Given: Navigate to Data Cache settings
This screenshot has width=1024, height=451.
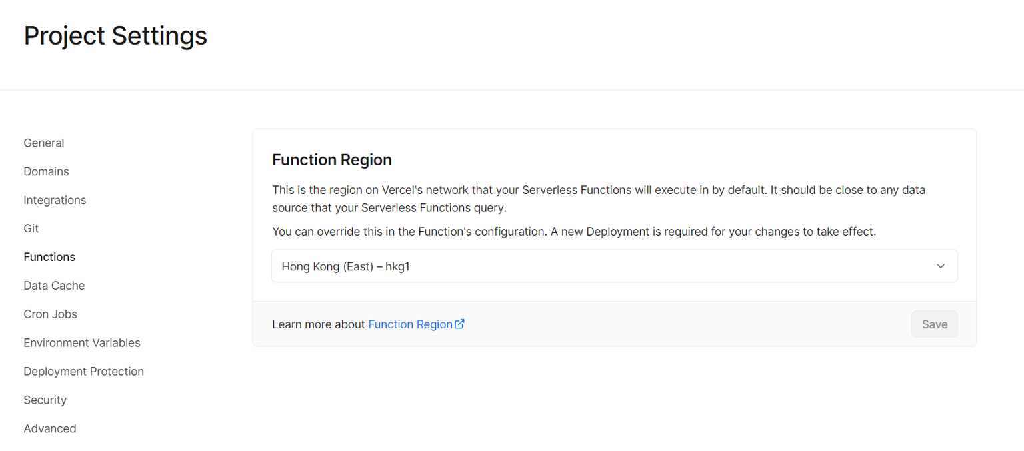Looking at the screenshot, I should (54, 286).
